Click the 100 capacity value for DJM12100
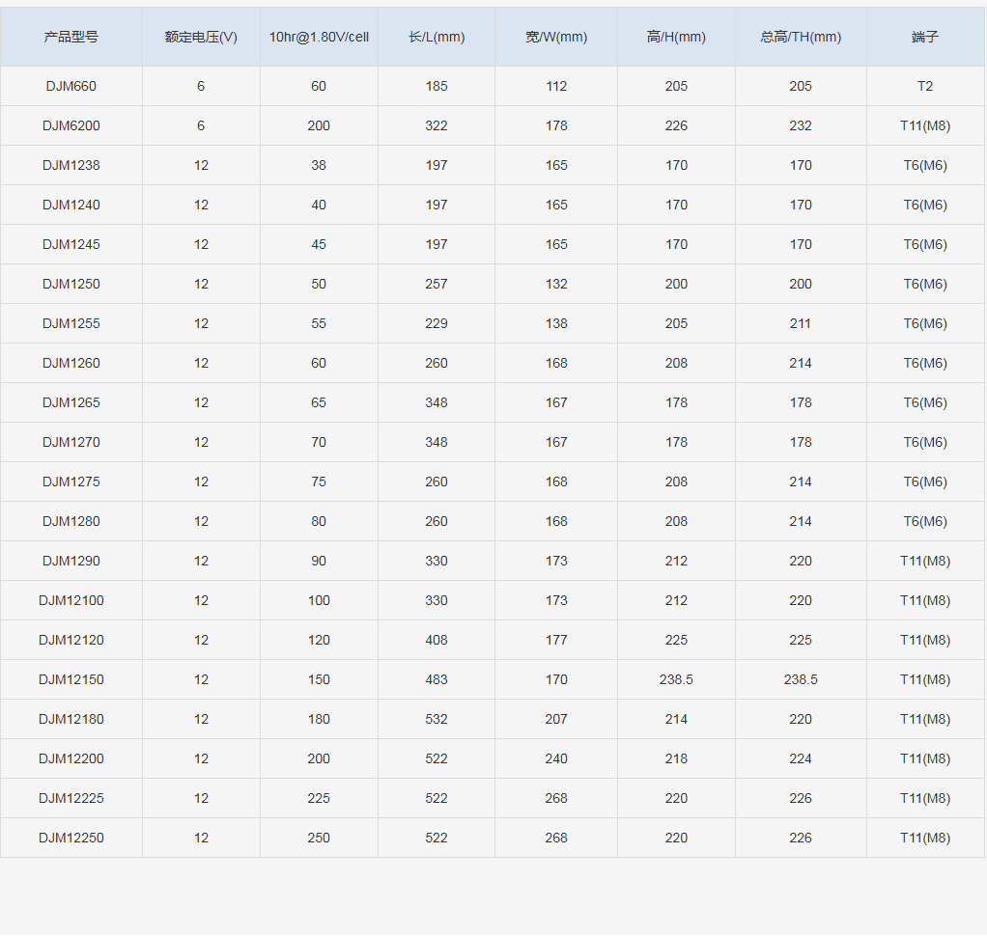This screenshot has width=987, height=936. (x=319, y=601)
